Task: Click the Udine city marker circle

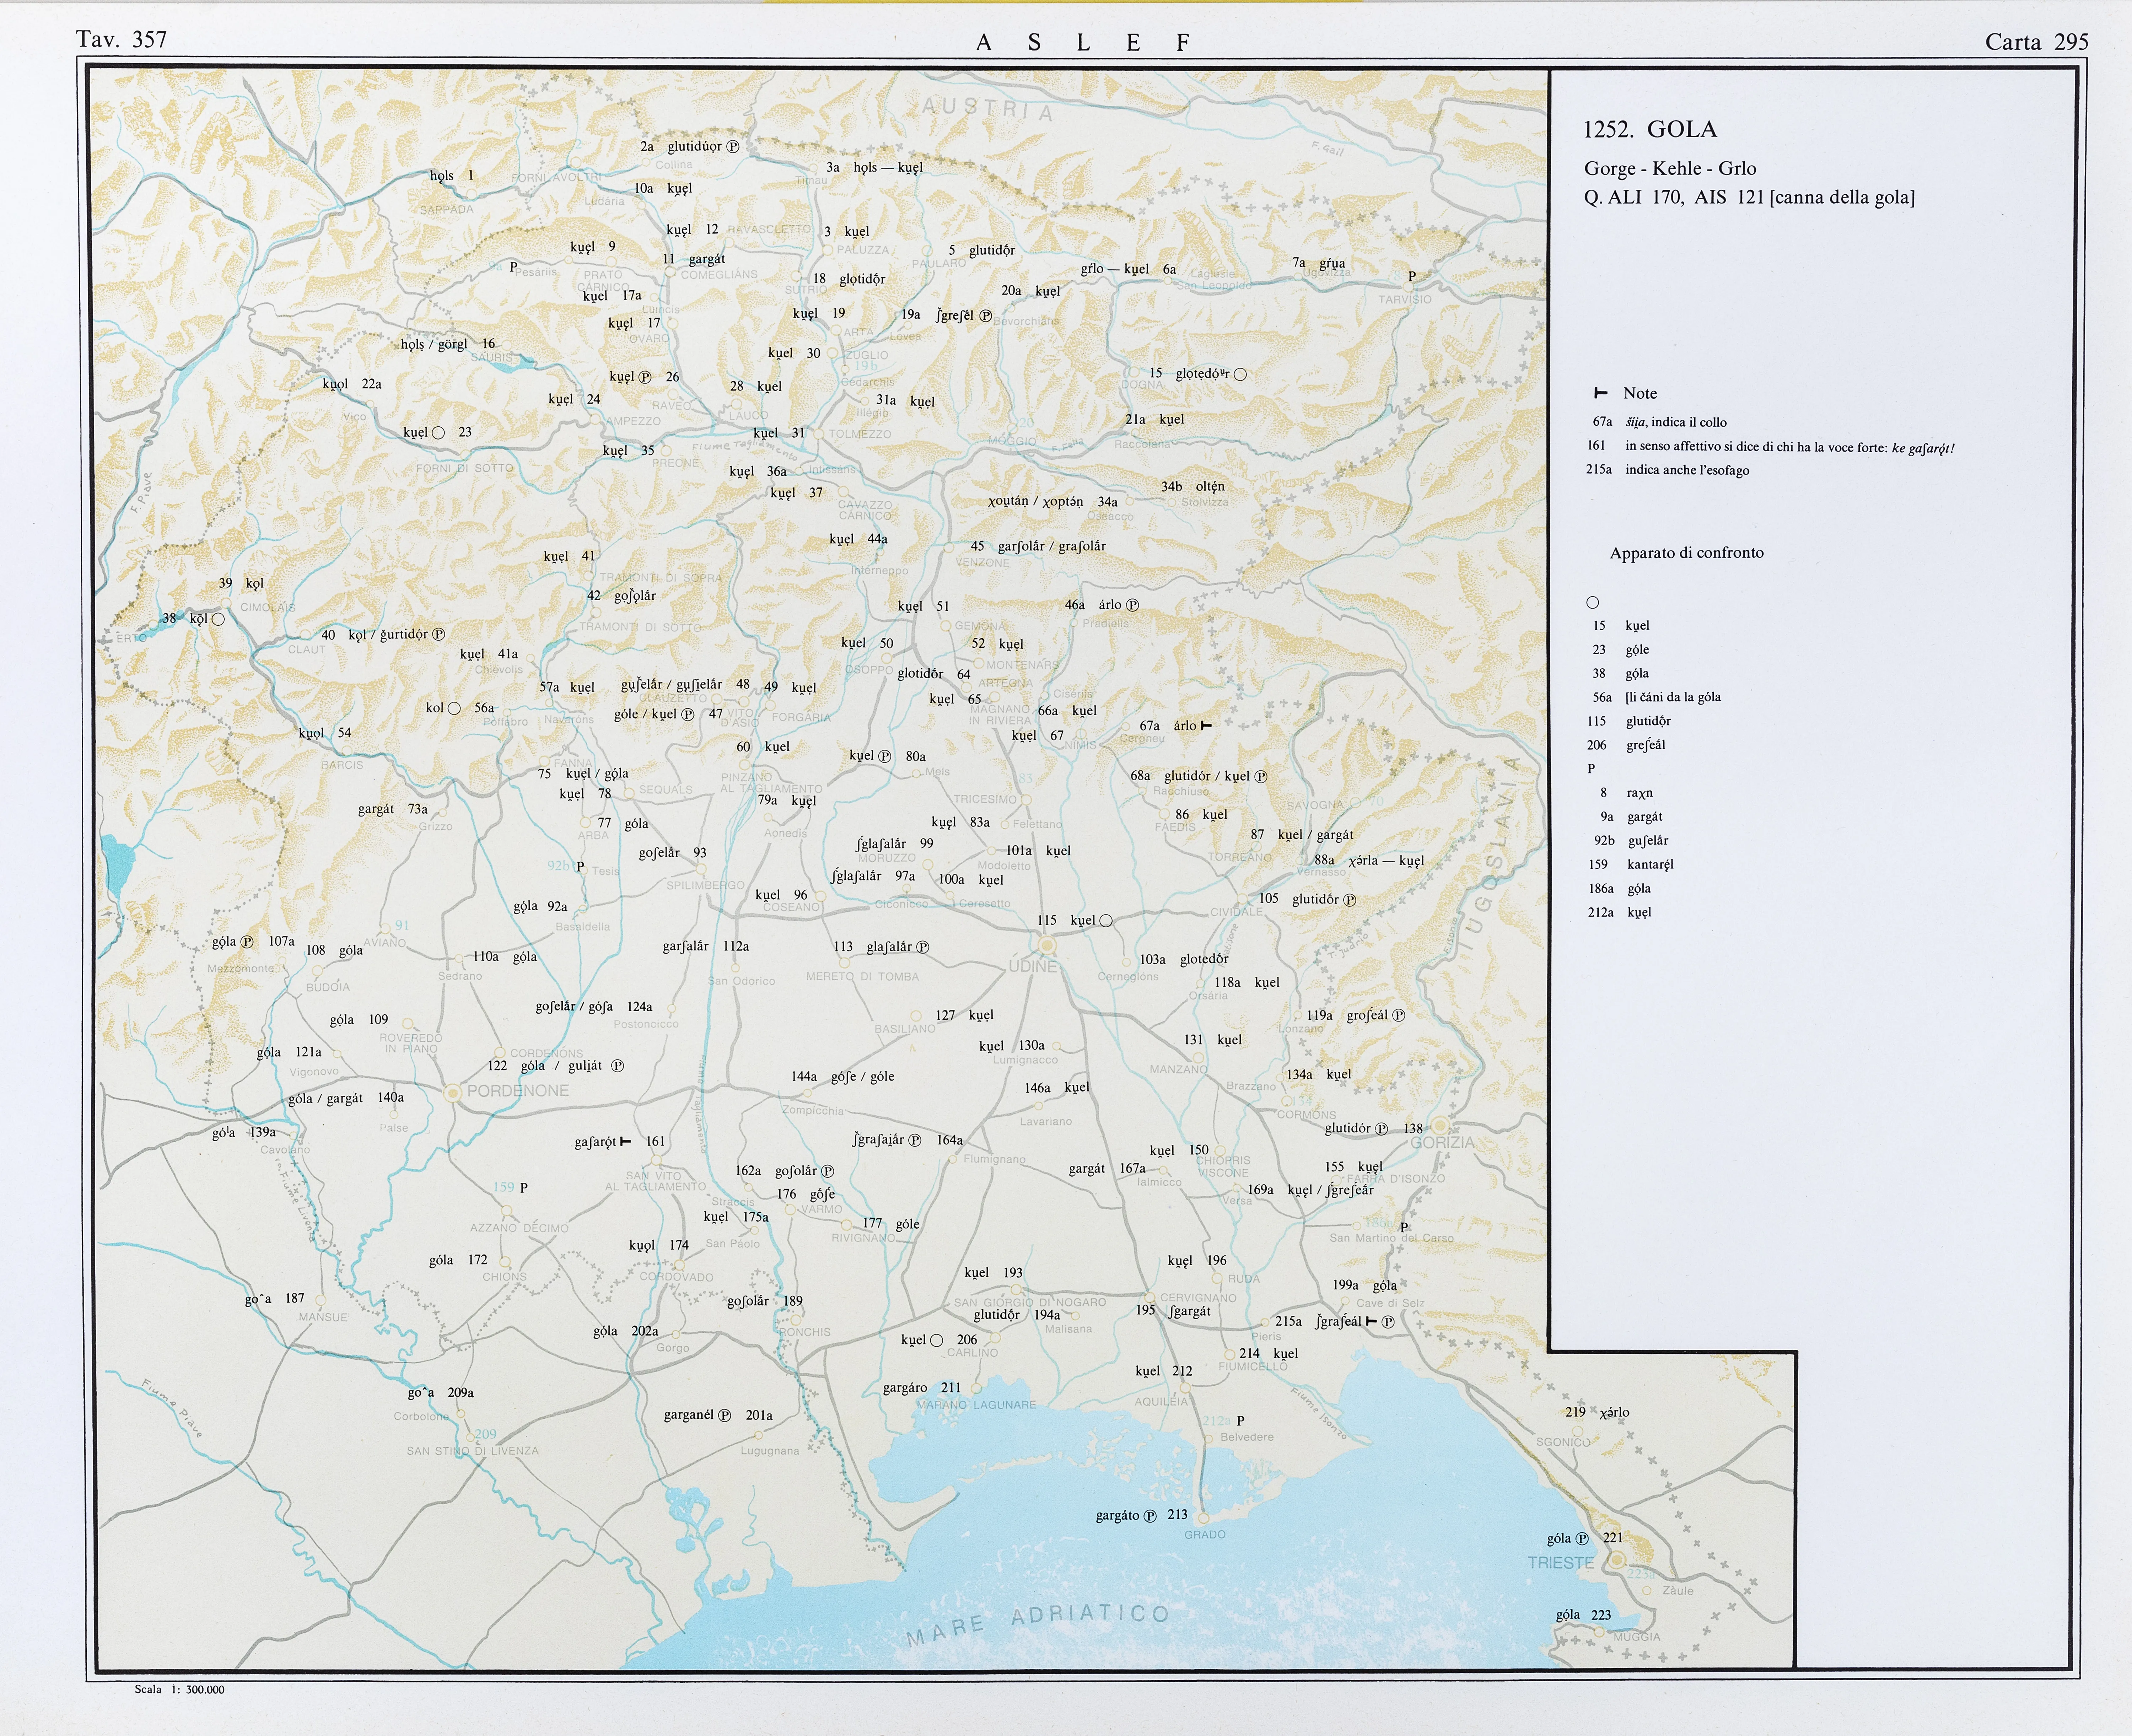Action: point(1047,945)
